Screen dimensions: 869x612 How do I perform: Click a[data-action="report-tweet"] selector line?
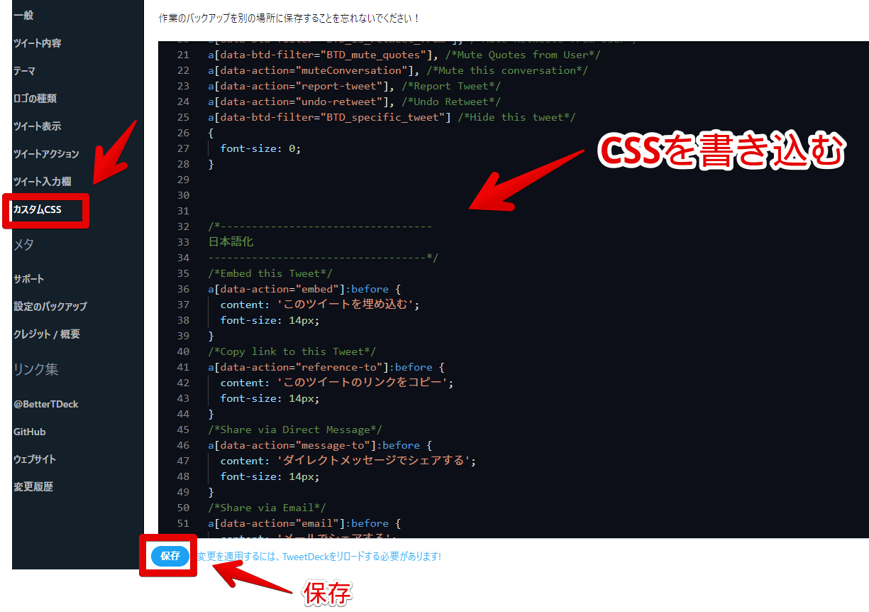pyautogui.click(x=301, y=86)
